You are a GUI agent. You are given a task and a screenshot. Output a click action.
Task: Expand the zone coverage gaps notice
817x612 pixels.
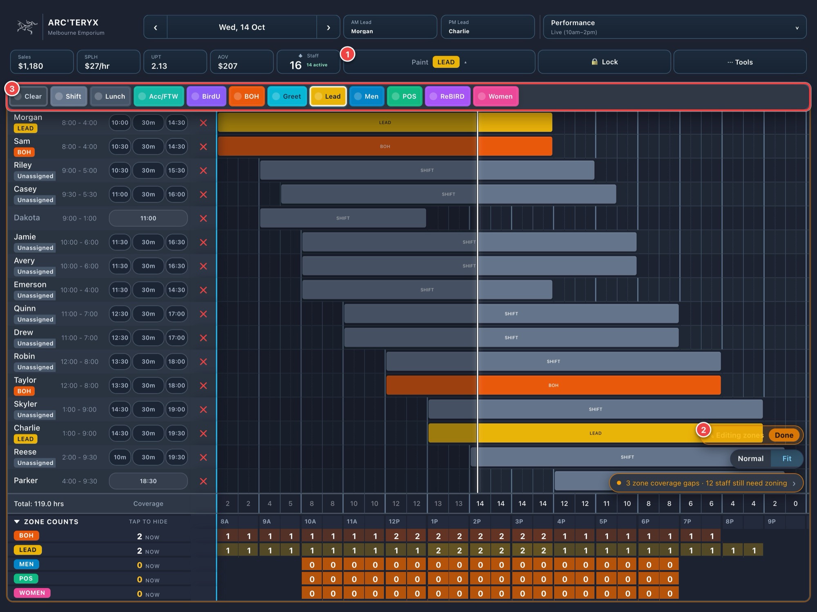click(706, 483)
